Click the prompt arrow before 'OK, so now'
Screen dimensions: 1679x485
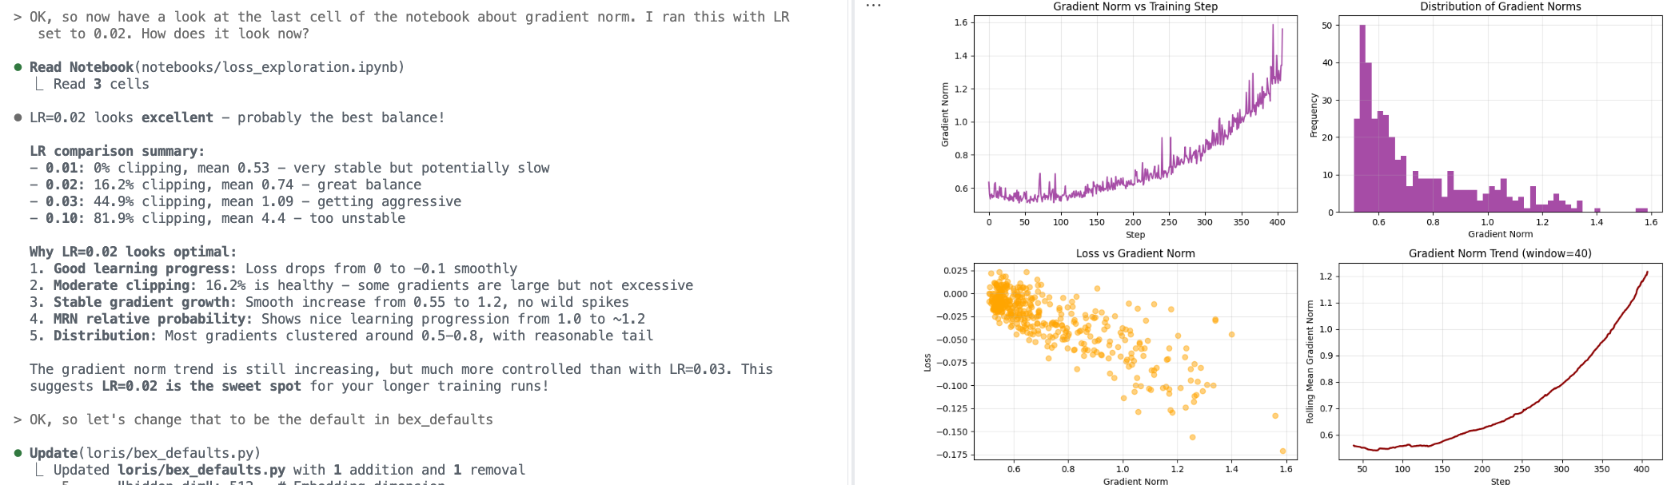[18, 17]
